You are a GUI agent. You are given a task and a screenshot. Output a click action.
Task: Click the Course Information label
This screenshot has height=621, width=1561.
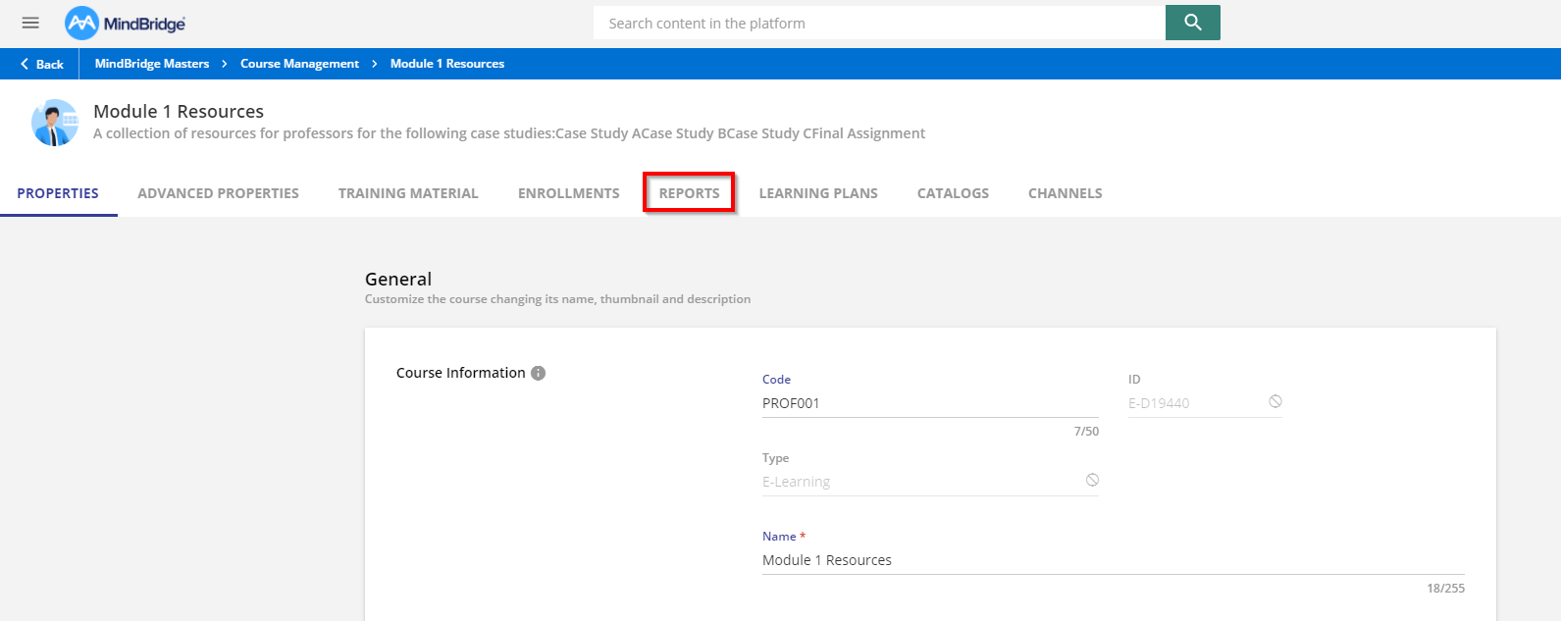coord(461,373)
